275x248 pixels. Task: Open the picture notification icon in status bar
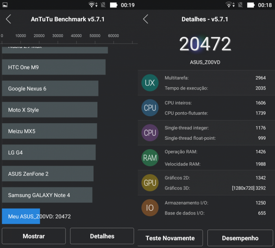point(5,5)
